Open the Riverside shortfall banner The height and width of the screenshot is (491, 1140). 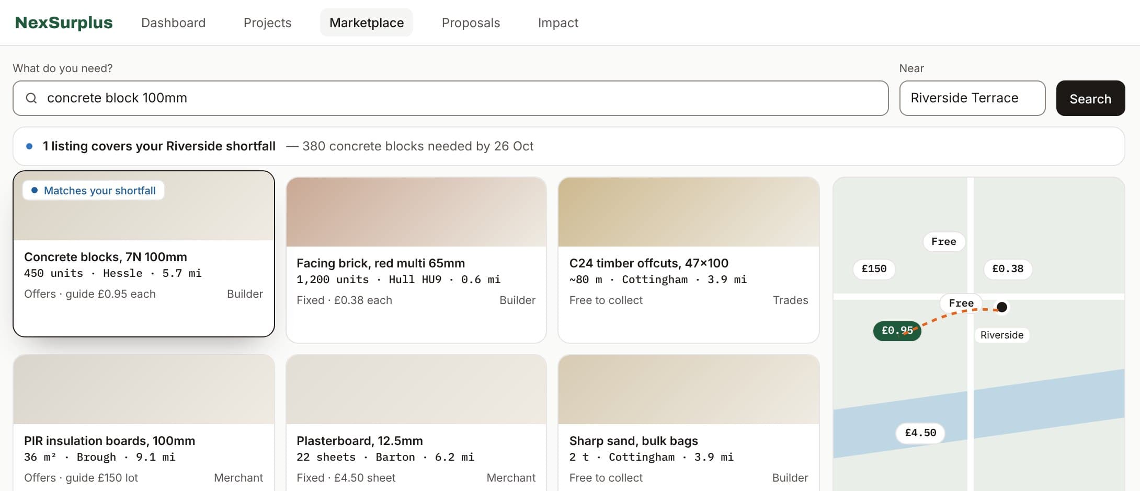click(x=569, y=146)
